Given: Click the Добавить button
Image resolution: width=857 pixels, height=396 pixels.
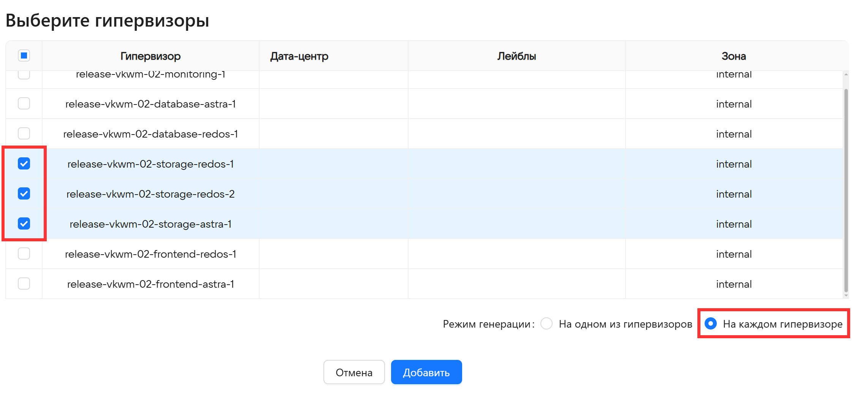Looking at the screenshot, I should (x=426, y=372).
